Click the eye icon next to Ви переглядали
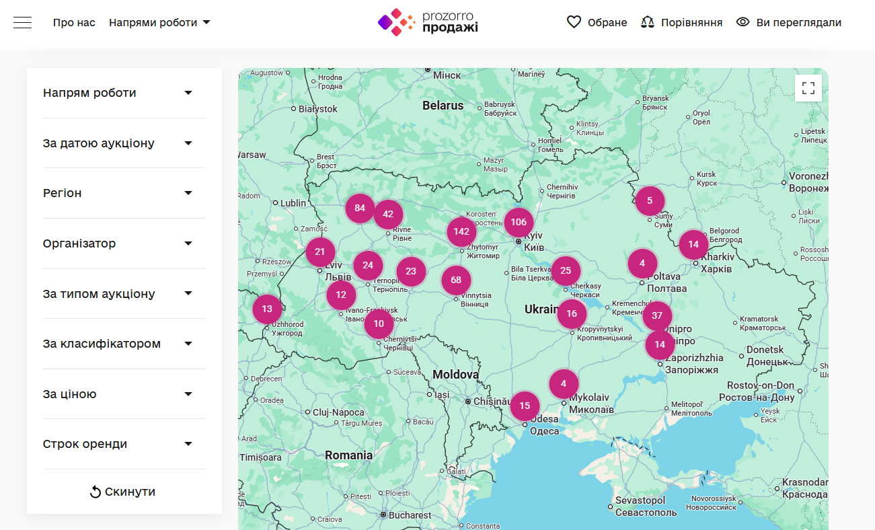The width and height of the screenshot is (875, 530). 743,22
